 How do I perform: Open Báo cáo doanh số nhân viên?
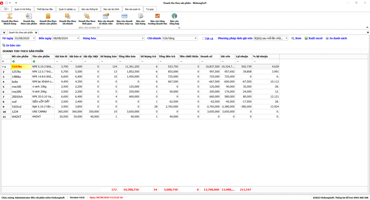coord(106,19)
